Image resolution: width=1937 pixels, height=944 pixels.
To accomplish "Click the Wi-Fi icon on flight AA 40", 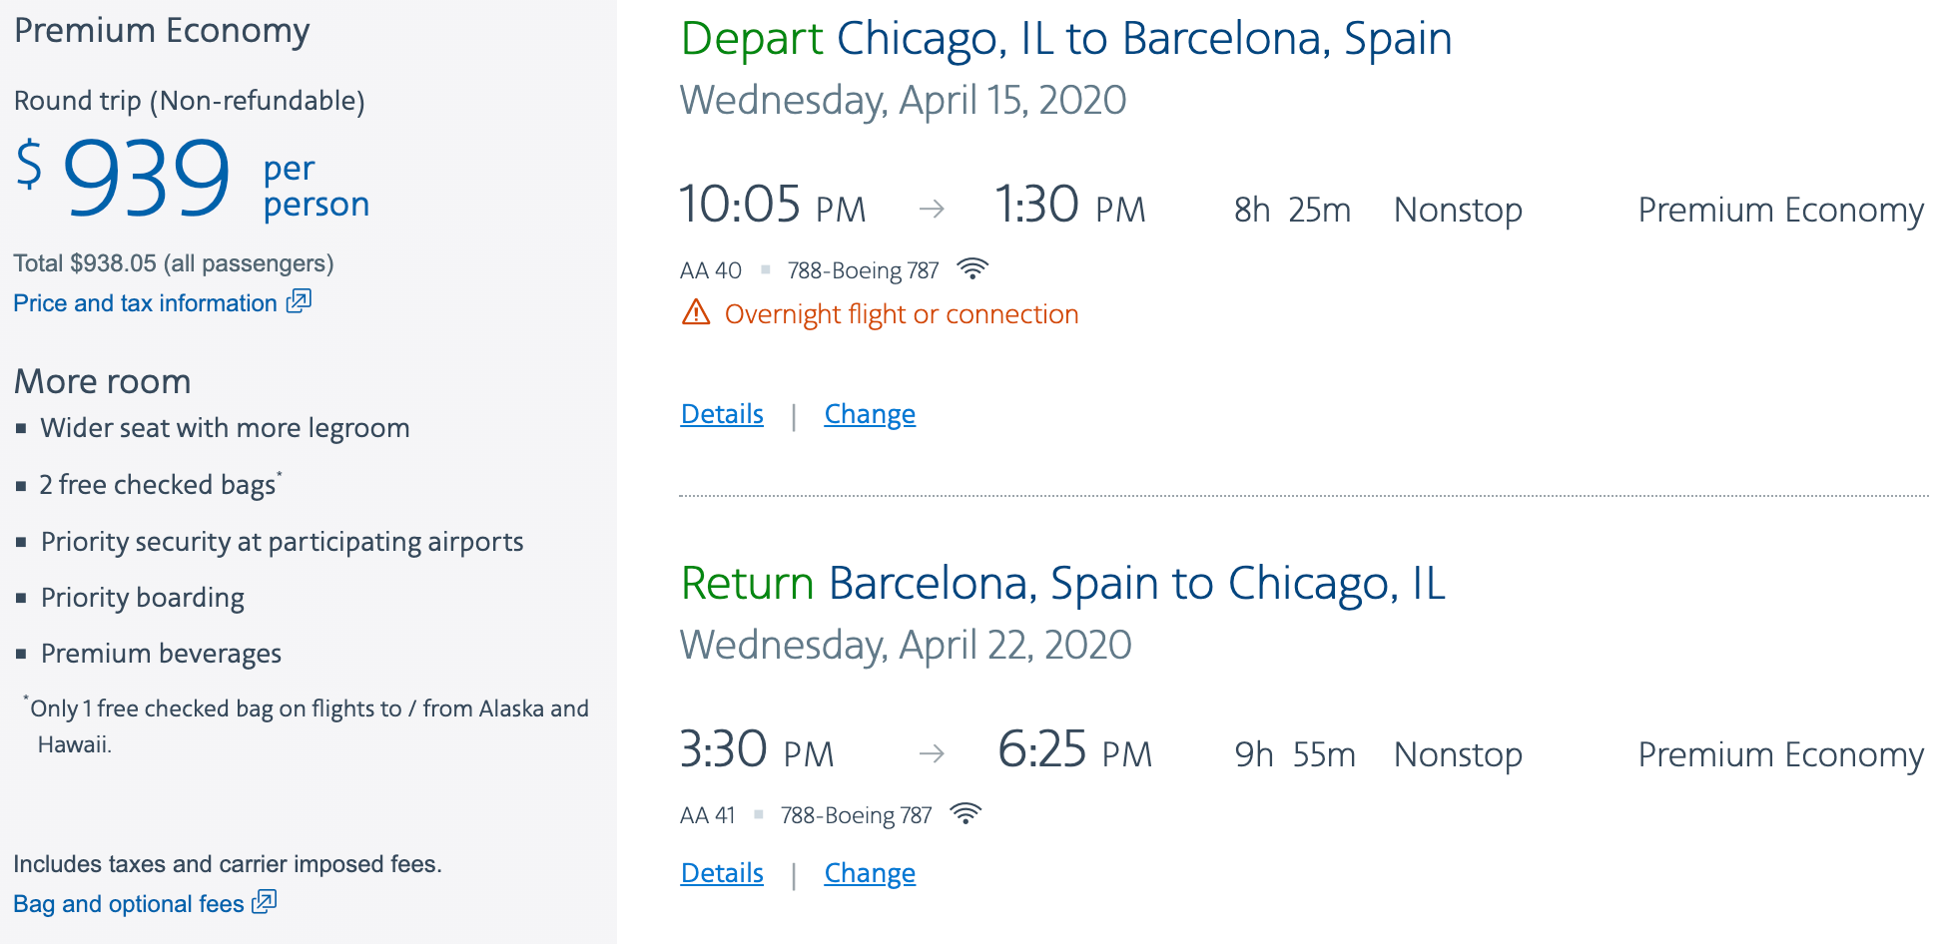I will click(x=971, y=268).
